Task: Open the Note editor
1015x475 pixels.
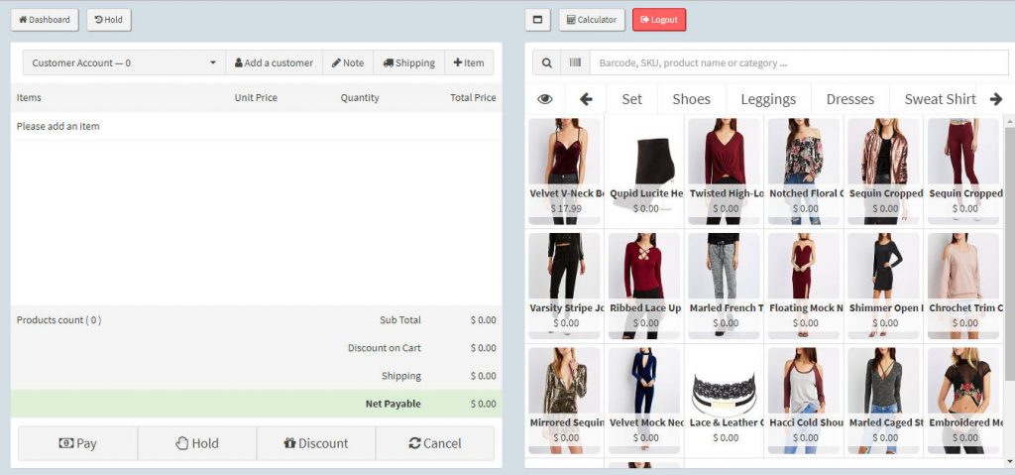Action: 348,62
